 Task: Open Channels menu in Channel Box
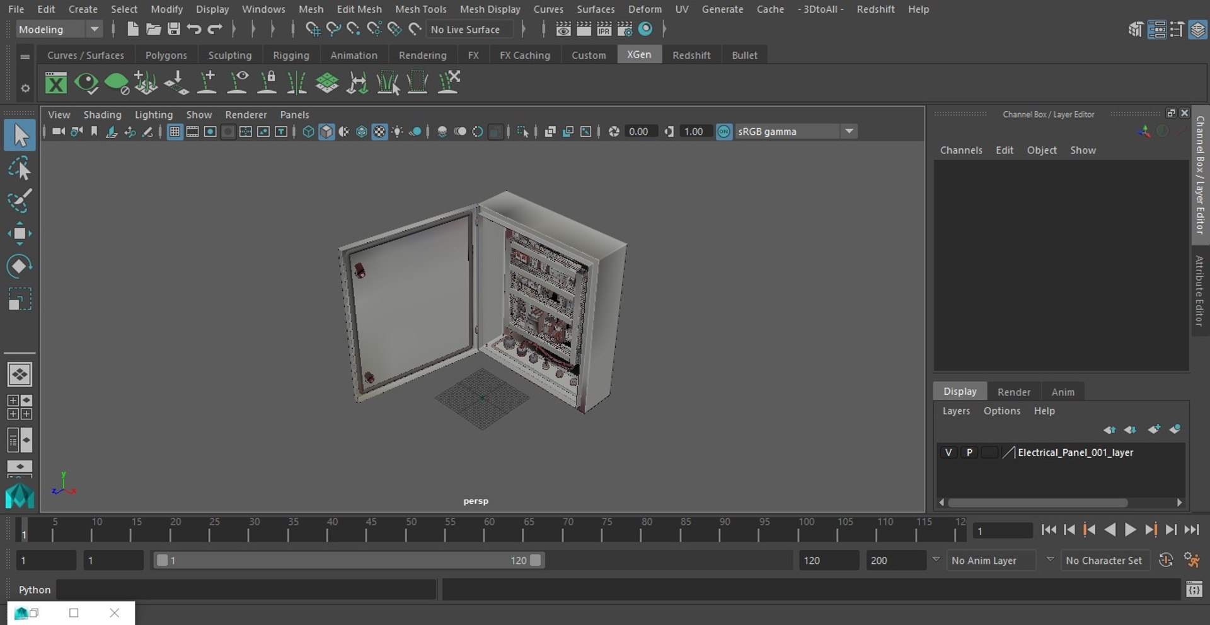[x=961, y=150]
